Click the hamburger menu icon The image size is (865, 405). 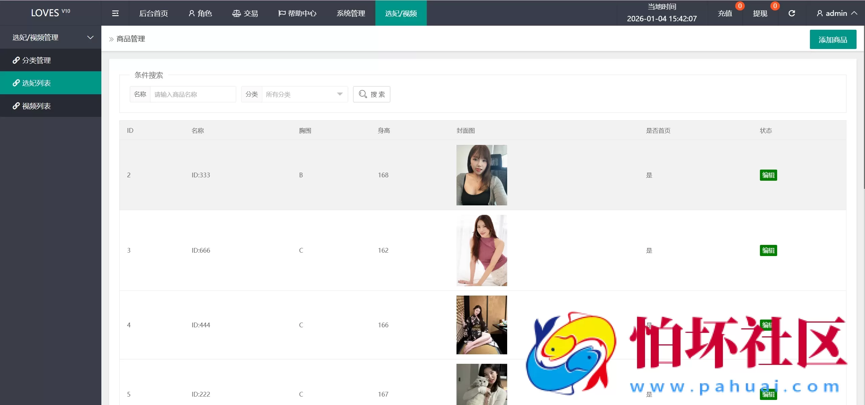(x=115, y=13)
